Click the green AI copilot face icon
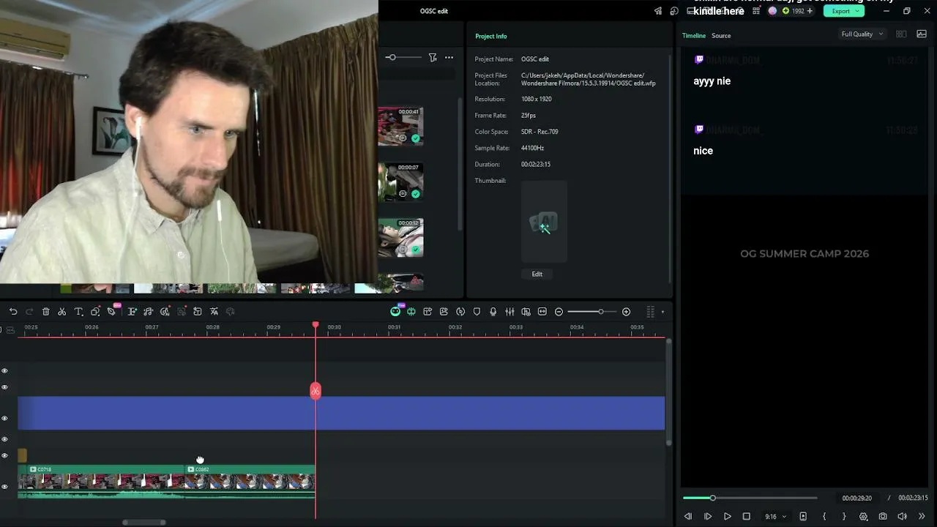The width and height of the screenshot is (937, 527). pos(395,312)
